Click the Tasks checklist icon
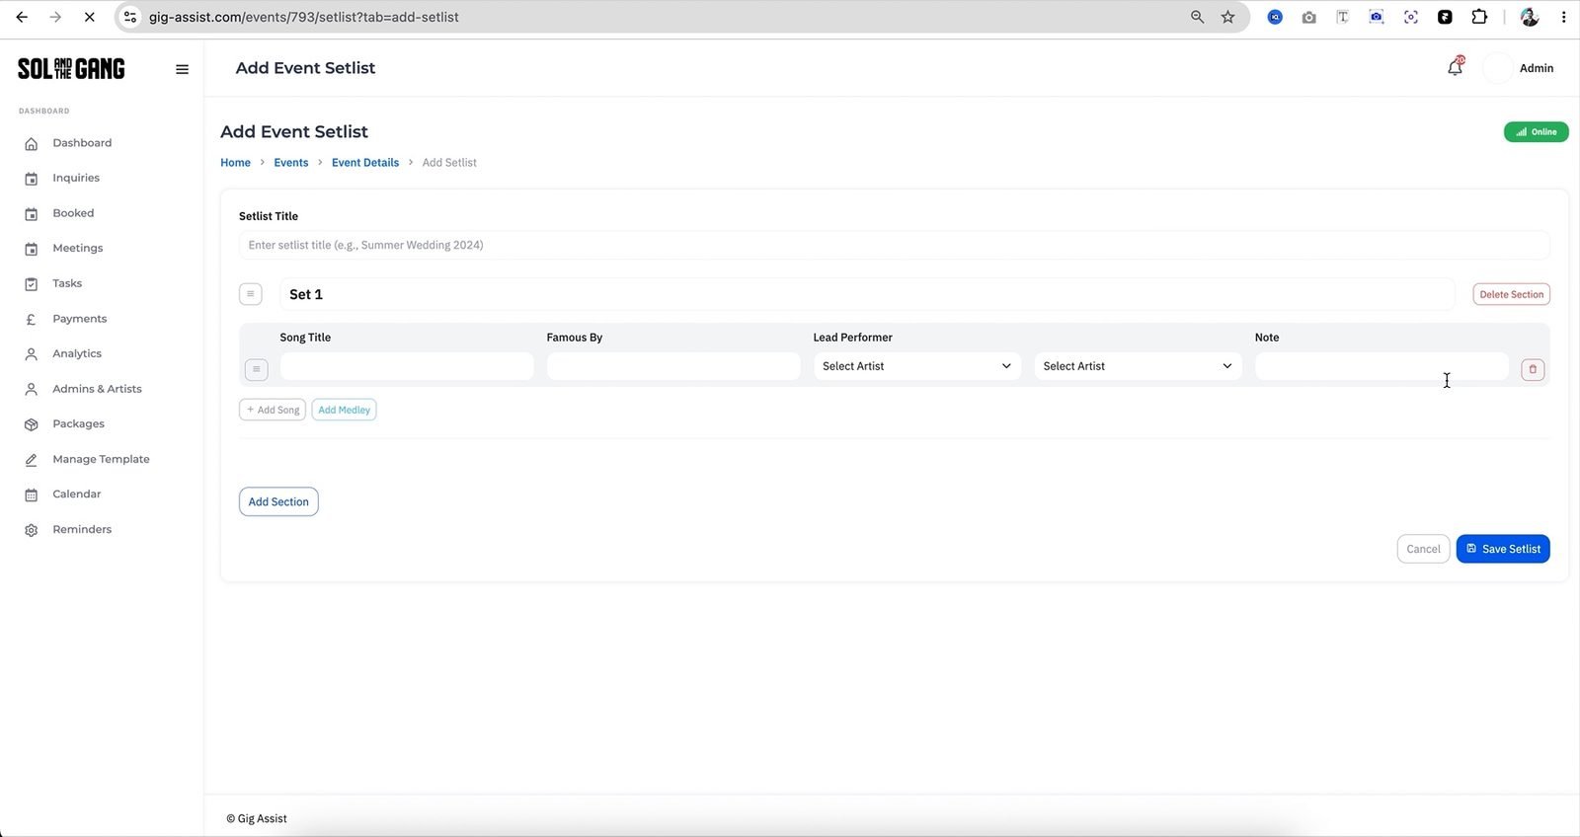This screenshot has height=837, width=1580. coord(32,284)
